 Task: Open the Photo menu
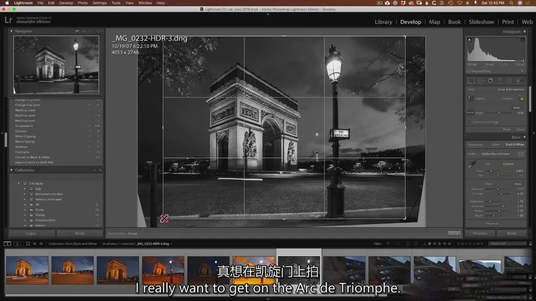pos(83,3)
